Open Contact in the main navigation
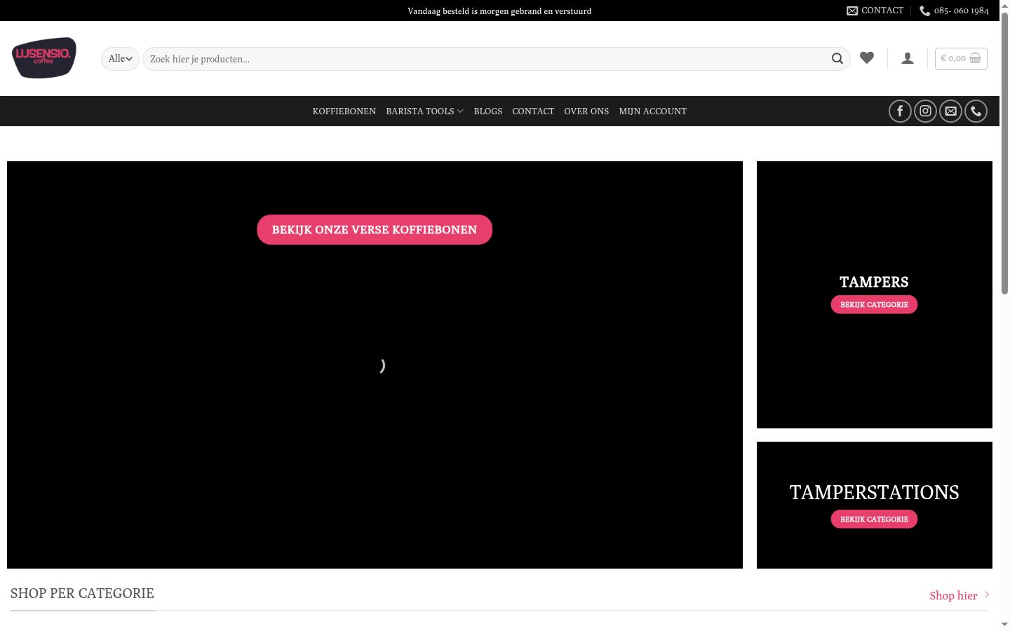 533,111
